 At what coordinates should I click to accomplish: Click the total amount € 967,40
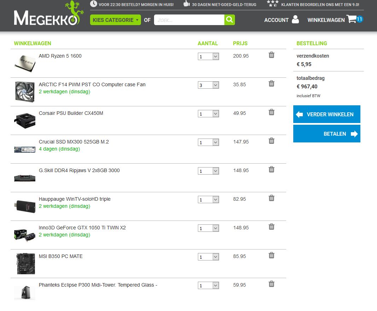pos(307,87)
